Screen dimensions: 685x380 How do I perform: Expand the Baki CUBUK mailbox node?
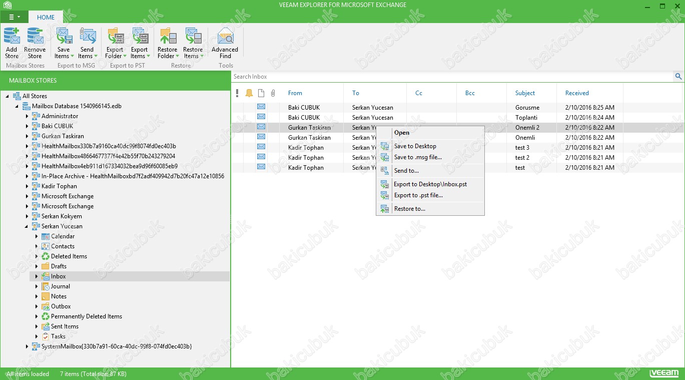click(27, 126)
